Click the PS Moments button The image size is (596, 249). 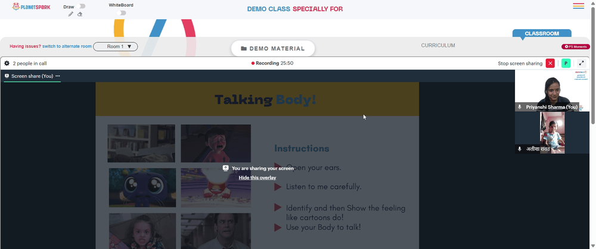tap(576, 46)
